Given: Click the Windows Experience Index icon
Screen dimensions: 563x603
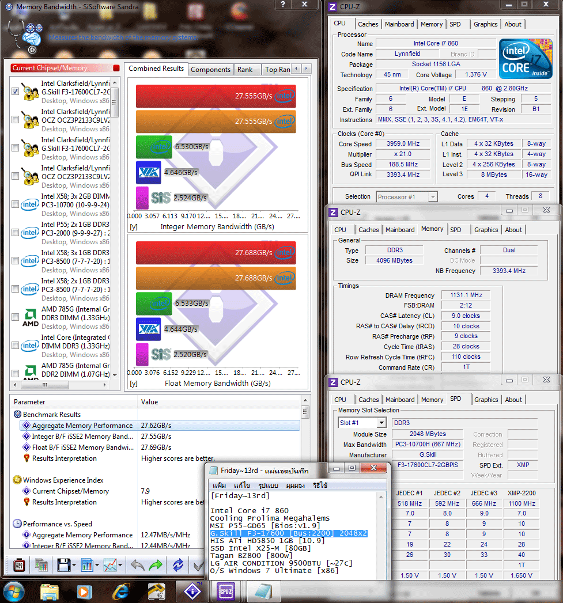Looking at the screenshot, I should tap(17, 480).
